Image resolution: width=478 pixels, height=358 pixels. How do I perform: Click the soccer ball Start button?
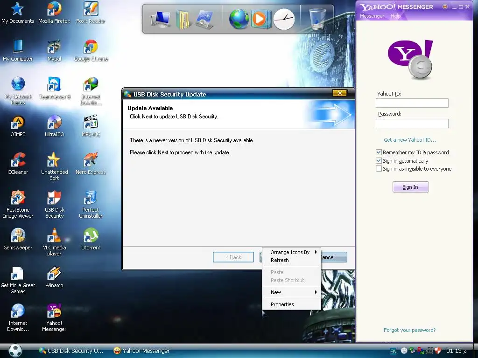click(x=15, y=351)
